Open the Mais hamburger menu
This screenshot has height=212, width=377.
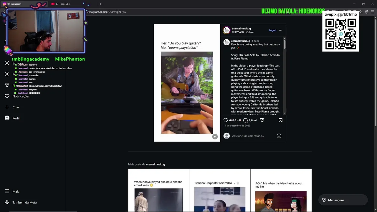pyautogui.click(x=7, y=191)
